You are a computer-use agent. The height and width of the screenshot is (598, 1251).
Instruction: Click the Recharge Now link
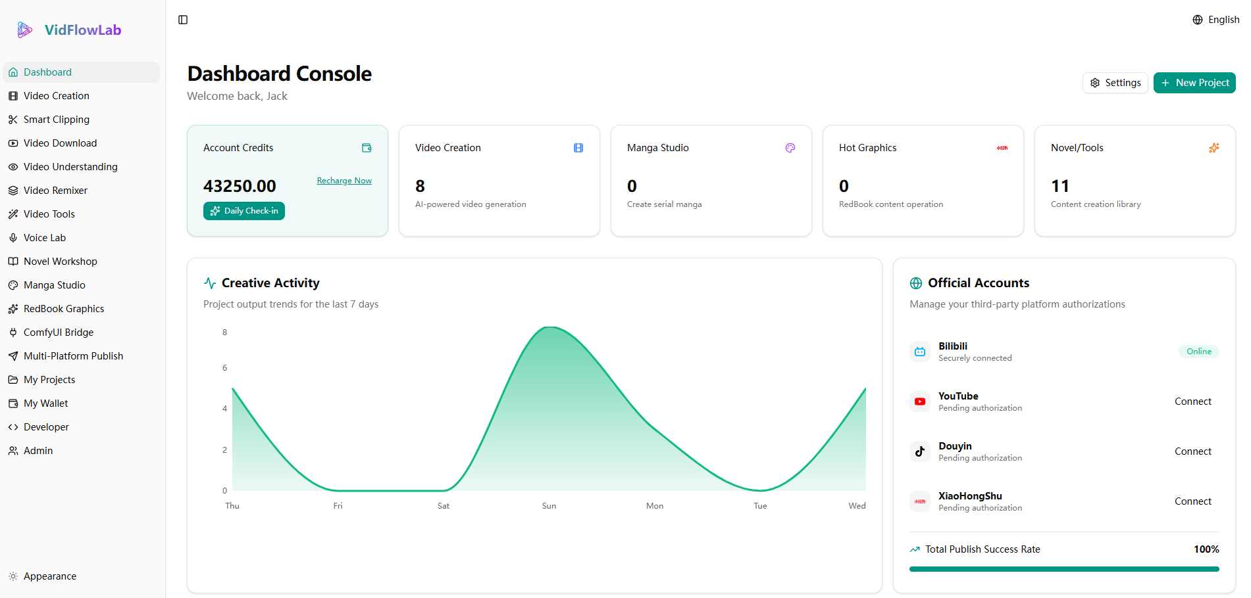click(344, 180)
